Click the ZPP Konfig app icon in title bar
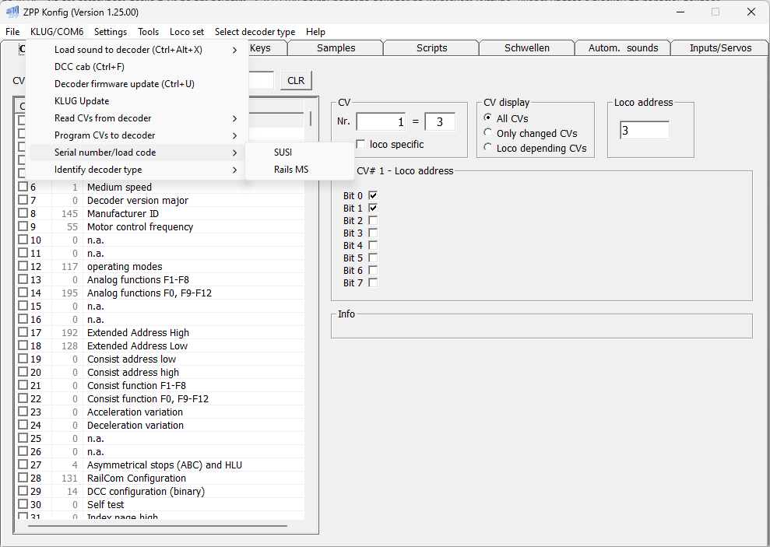 [x=12, y=12]
